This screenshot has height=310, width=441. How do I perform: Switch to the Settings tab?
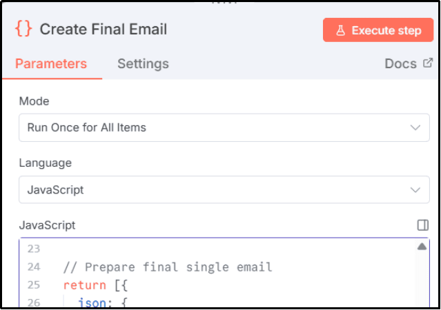click(143, 64)
